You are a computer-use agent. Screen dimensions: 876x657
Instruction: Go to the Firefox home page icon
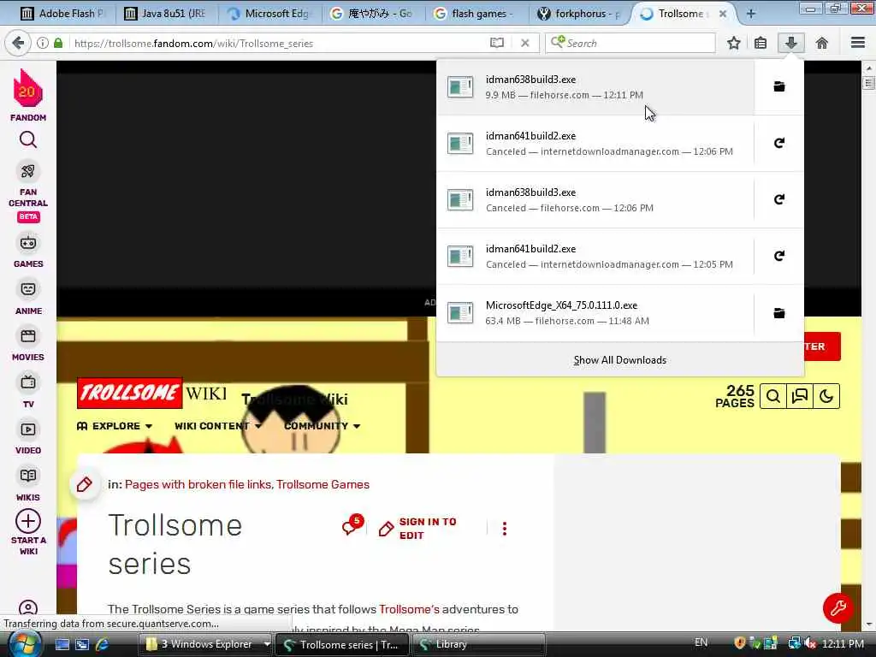coord(822,43)
